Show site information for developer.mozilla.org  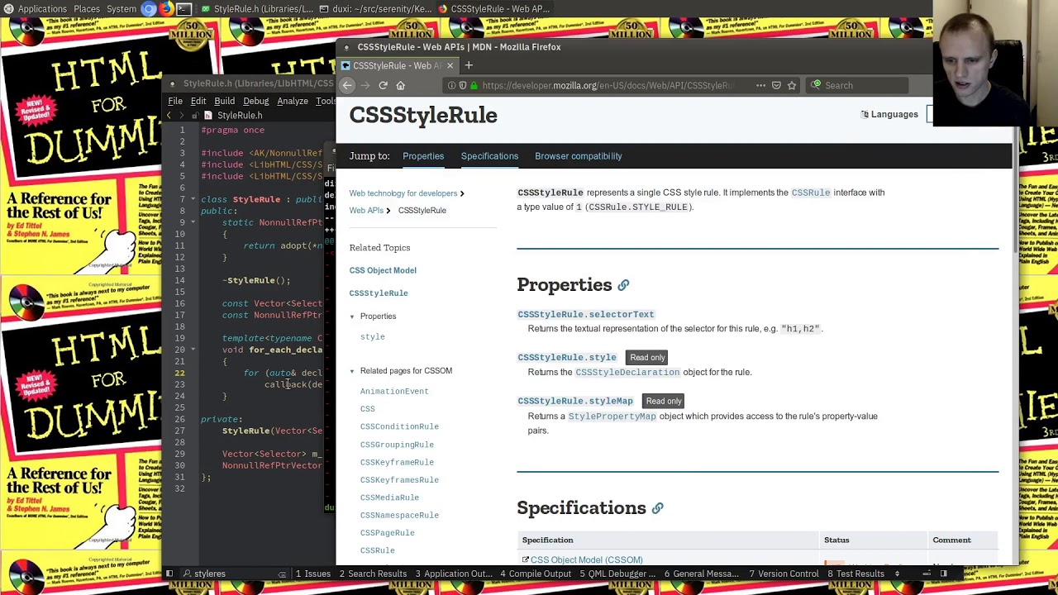(451, 85)
